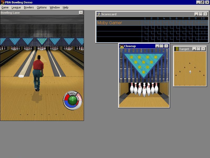Click pin 5 indicator in Closeup

click(144, 62)
